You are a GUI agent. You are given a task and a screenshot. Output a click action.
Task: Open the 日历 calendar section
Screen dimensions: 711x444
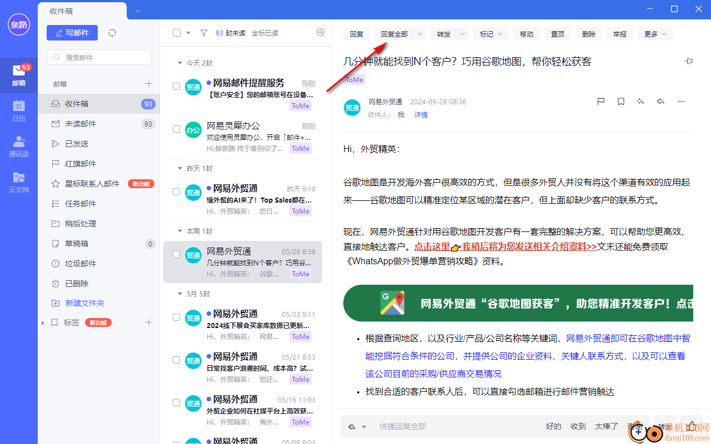[19, 111]
